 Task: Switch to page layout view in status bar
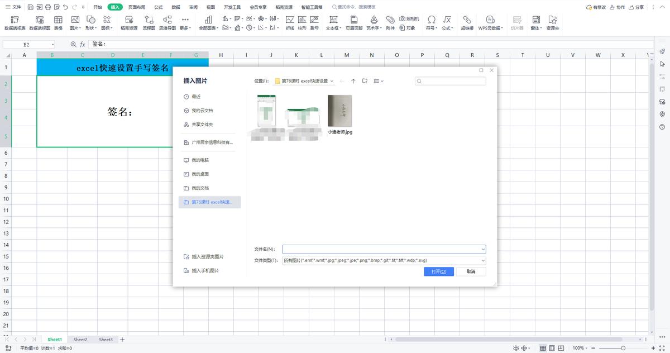point(553,348)
